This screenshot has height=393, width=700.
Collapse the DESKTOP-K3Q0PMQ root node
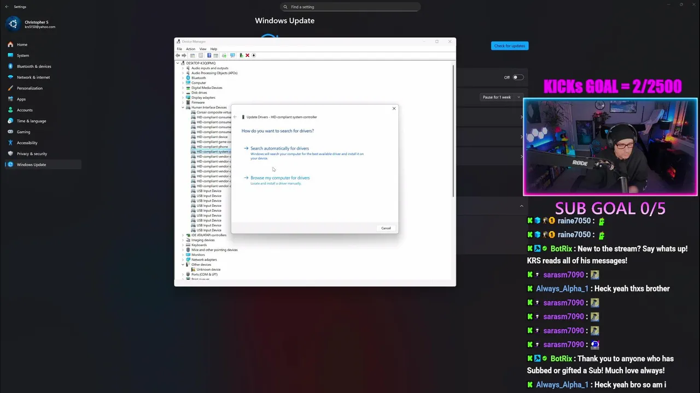pyautogui.click(x=178, y=63)
